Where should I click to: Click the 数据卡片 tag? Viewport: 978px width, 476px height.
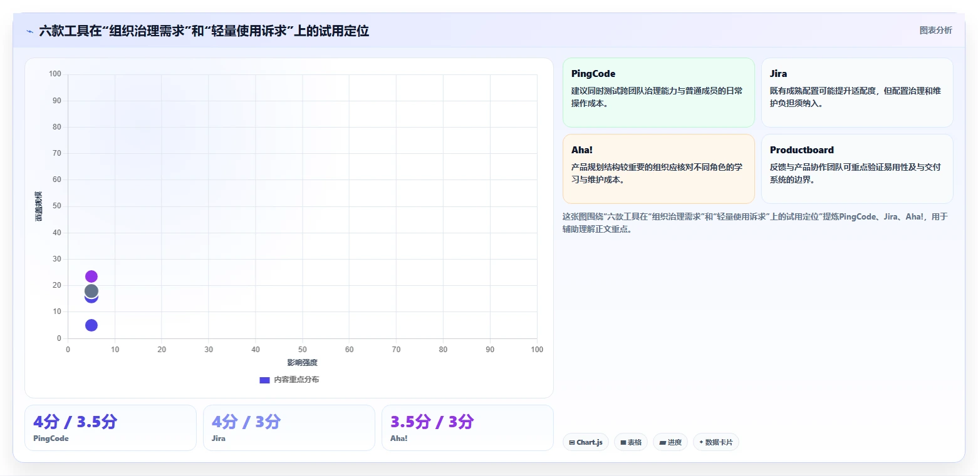coord(716,442)
